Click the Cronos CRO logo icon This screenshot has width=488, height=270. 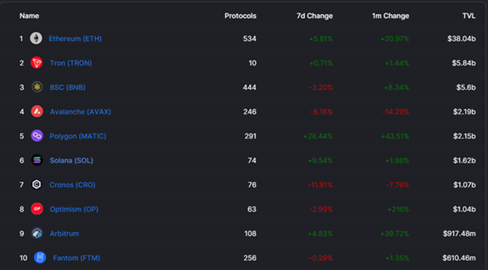coord(37,185)
